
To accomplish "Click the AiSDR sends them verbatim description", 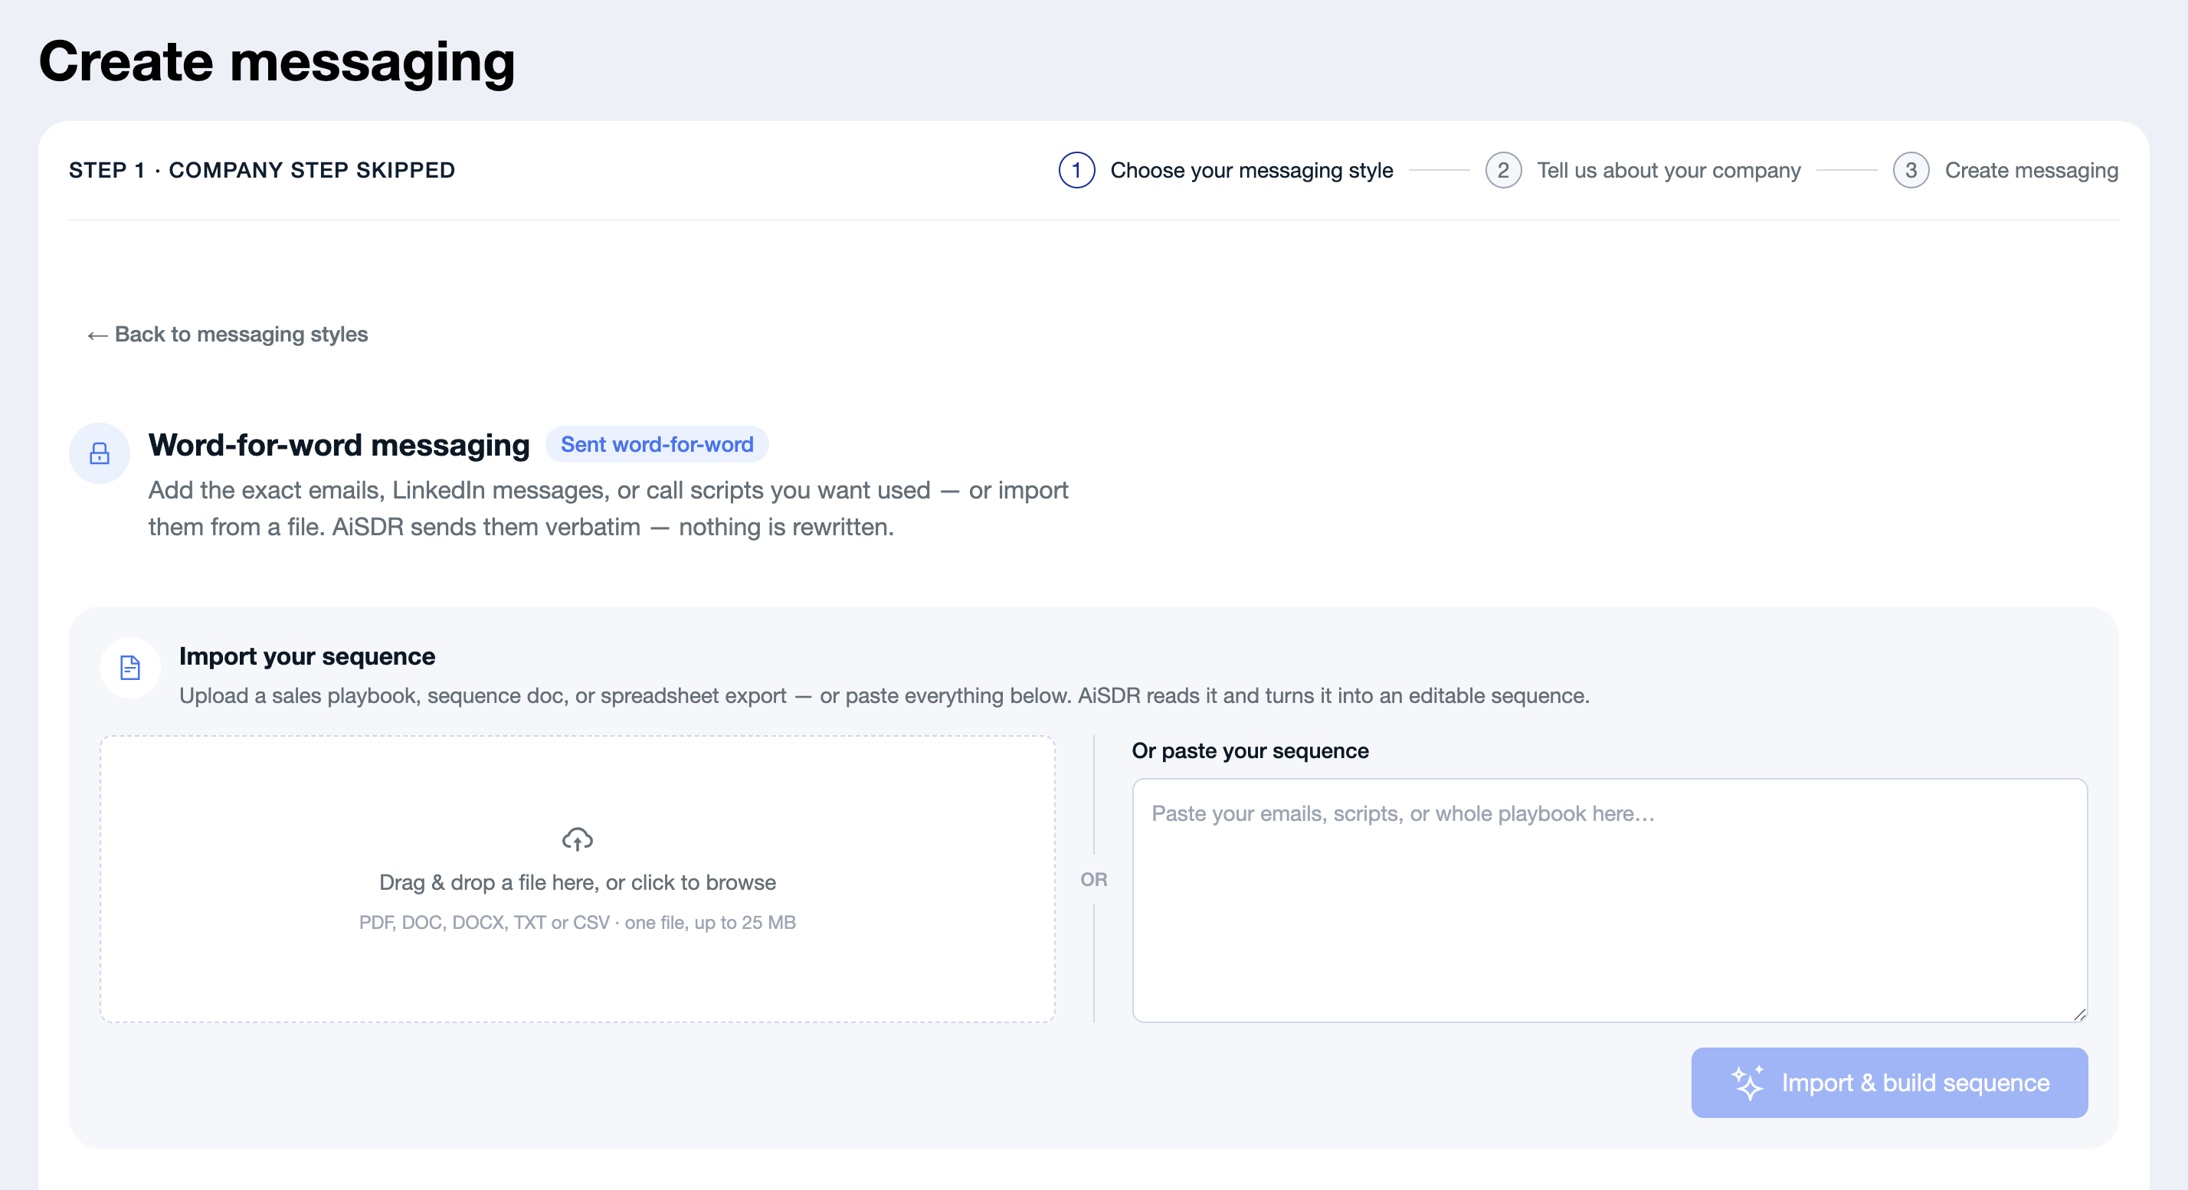I will coord(608,508).
